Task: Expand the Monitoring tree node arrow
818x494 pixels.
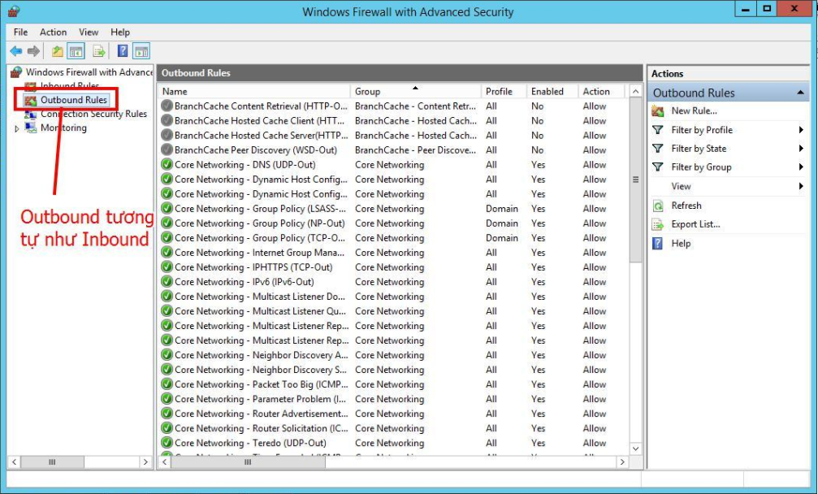Action: coord(17,128)
